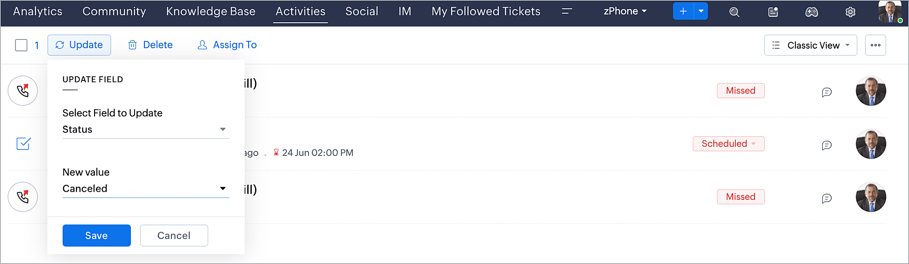The width and height of the screenshot is (909, 264).
Task: Open the settings gear icon
Action: [x=850, y=12]
